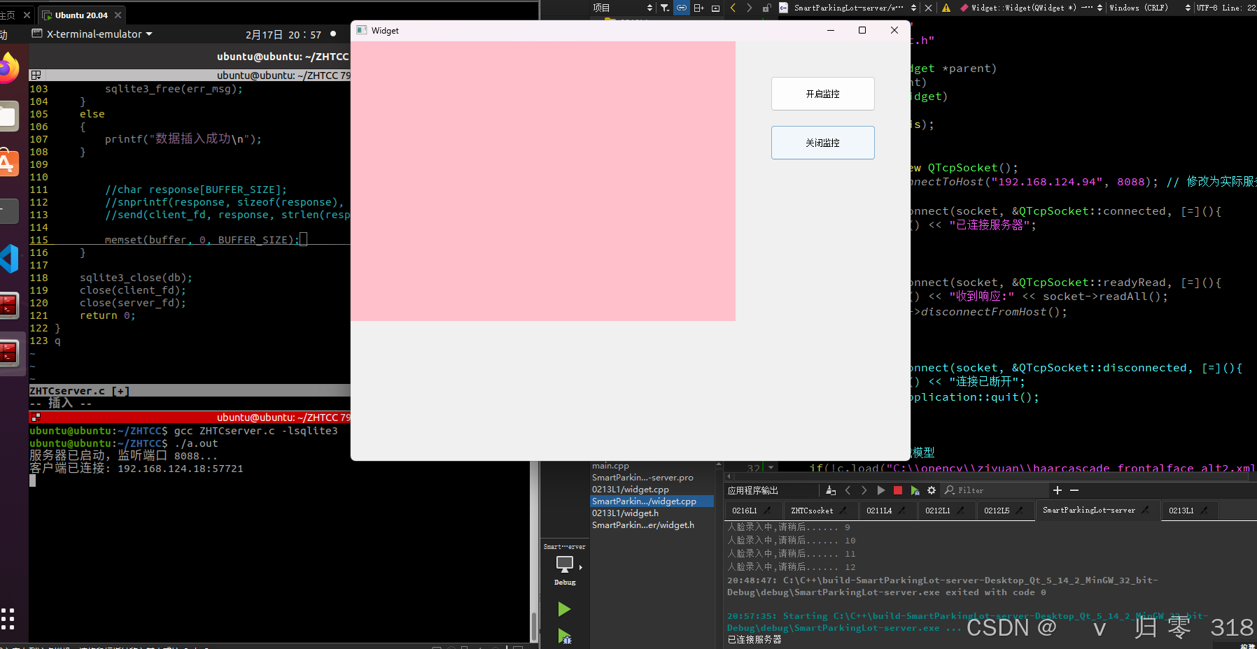1257x649 pixels.
Task: Go back with the orange left arrow
Action: tap(733, 8)
